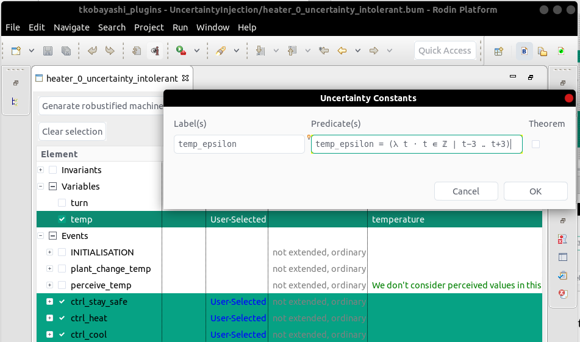The width and height of the screenshot is (580, 342).
Task: Open the Project menu
Action: 149,27
